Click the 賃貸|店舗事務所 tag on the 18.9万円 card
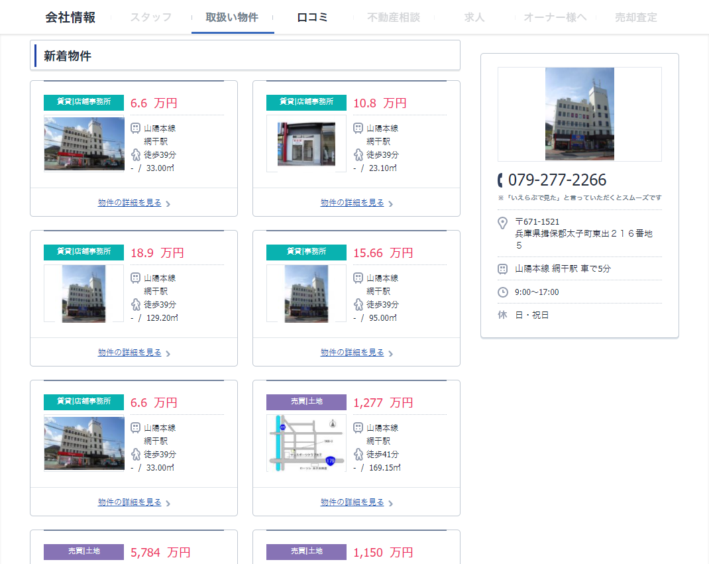Image resolution: width=709 pixels, height=564 pixels. (x=83, y=252)
